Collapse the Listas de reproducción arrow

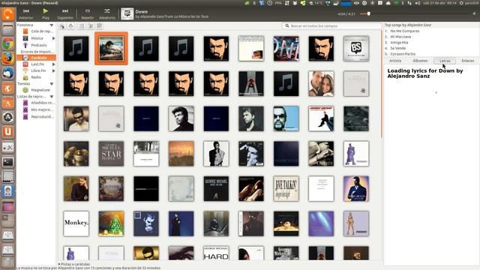(x=52, y=97)
